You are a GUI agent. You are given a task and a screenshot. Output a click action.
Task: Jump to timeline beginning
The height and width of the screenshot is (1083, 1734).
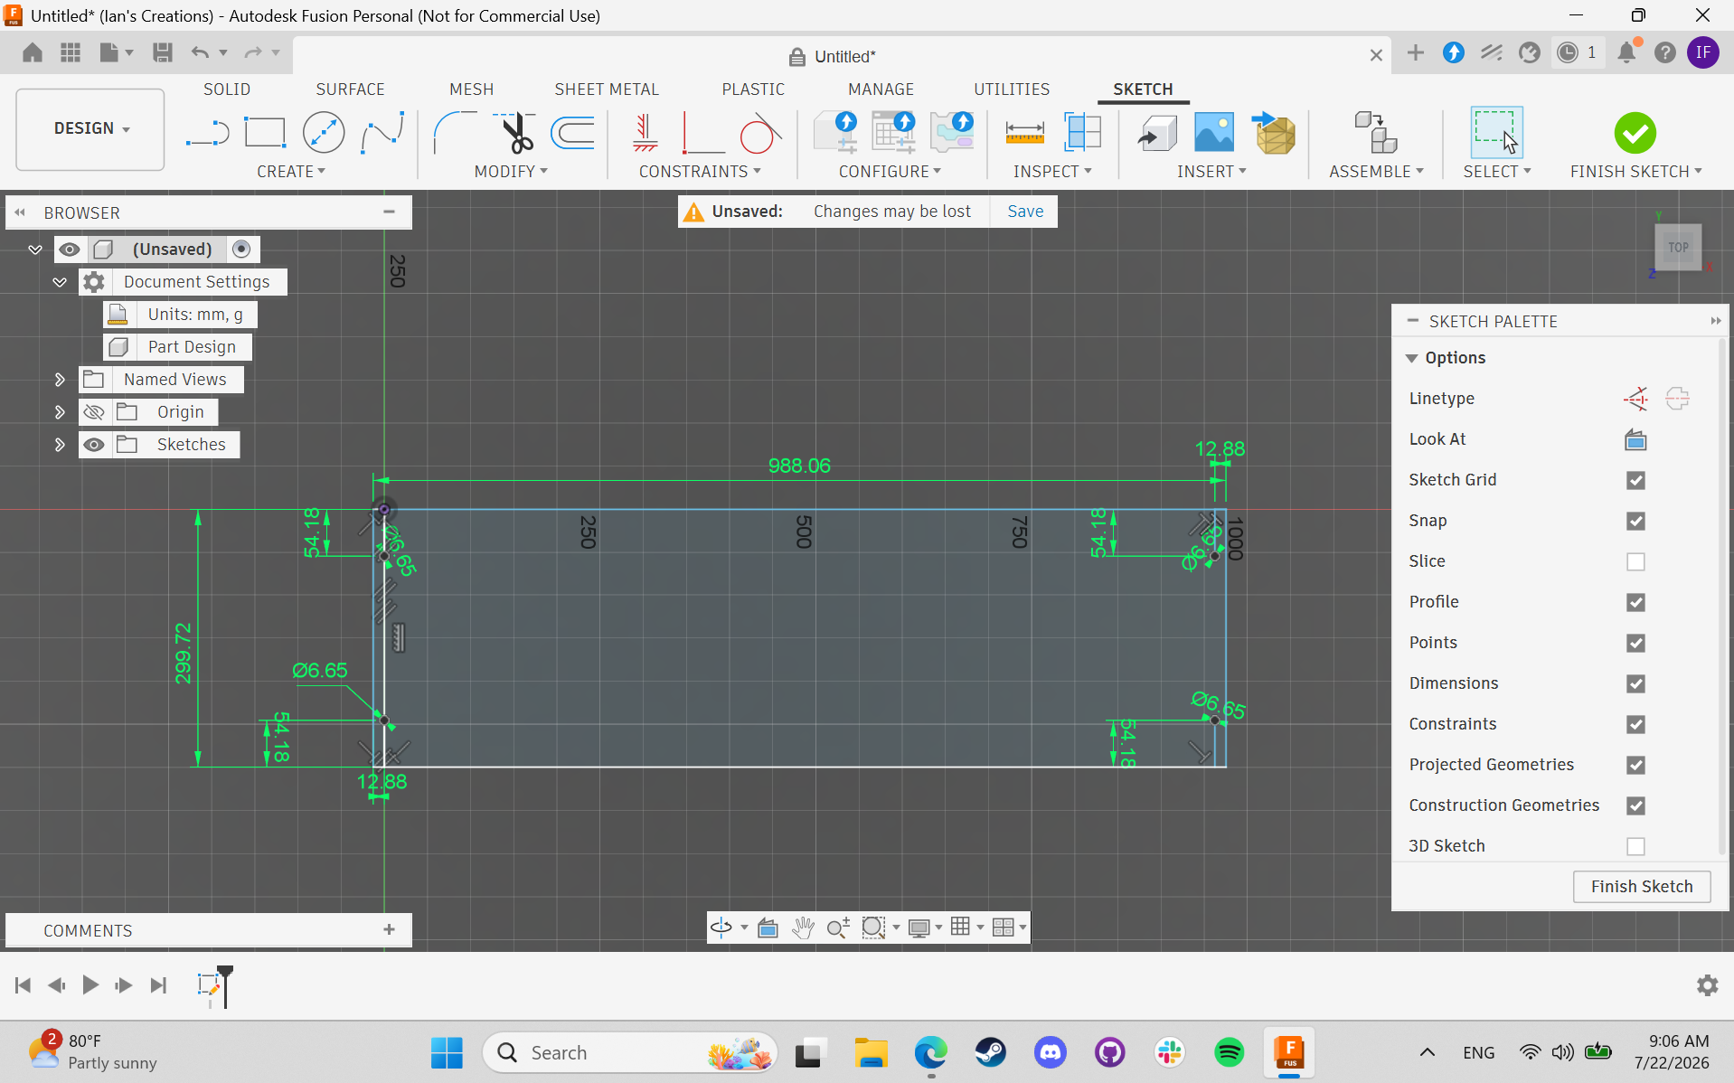(24, 984)
